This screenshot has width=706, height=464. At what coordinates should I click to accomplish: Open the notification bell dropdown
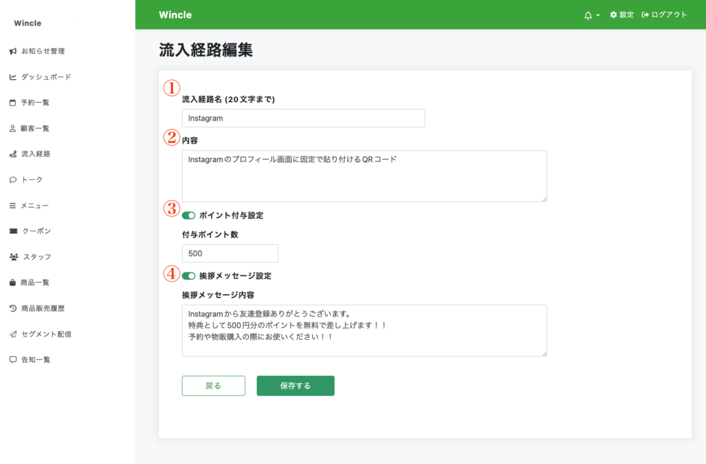click(x=592, y=15)
